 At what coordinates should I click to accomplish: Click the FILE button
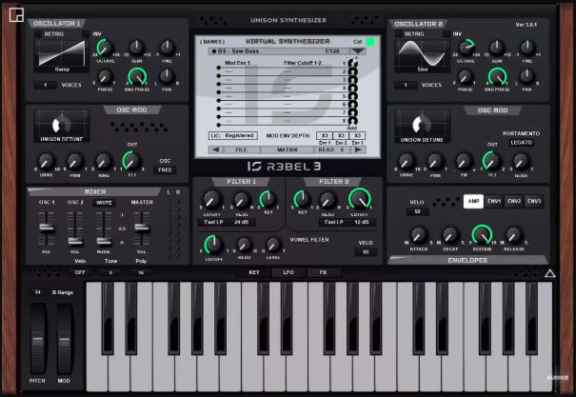pyautogui.click(x=241, y=149)
